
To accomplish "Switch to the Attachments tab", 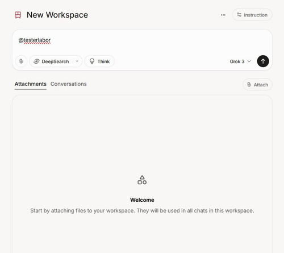I will [x=31, y=84].
